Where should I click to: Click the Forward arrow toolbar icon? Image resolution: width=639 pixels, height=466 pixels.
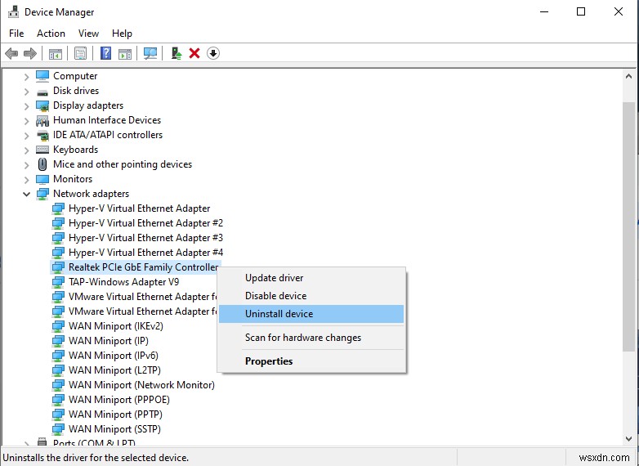(x=30, y=53)
